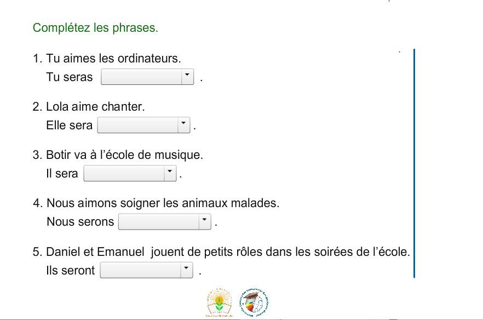
Task: Click sentence "Botir va à l'école de musique."
Action: point(124,155)
